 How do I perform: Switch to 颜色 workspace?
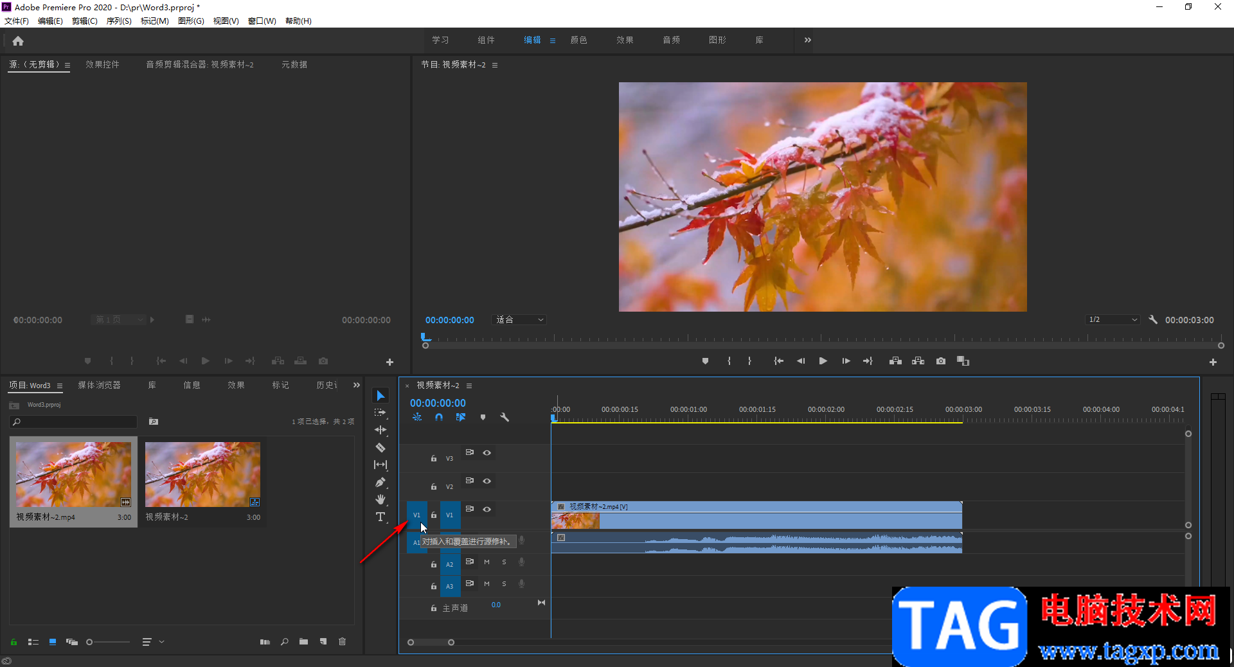[579, 40]
